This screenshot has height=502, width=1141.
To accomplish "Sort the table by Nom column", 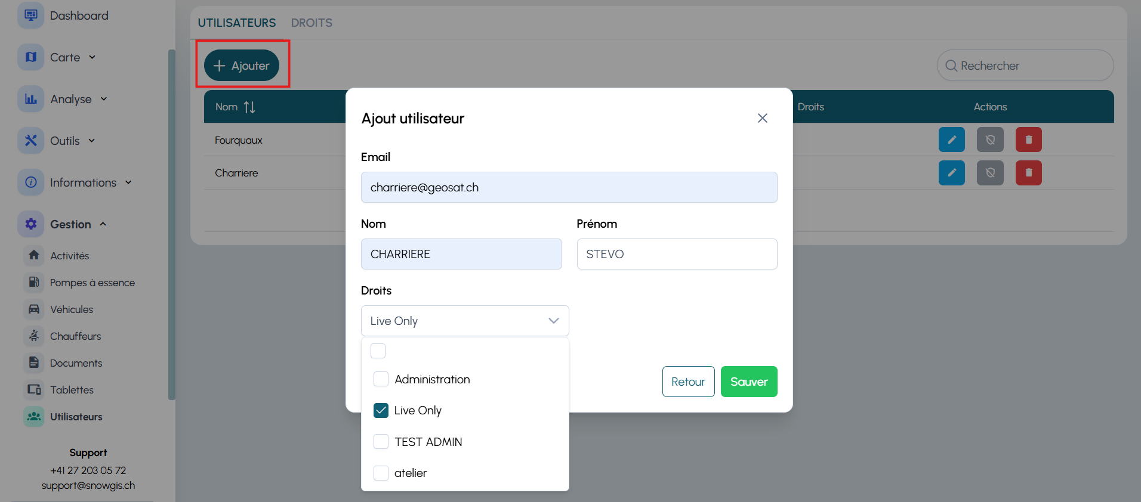I will point(249,107).
